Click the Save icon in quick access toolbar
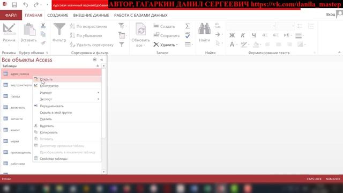The height and width of the screenshot is (193, 343). [14, 5]
